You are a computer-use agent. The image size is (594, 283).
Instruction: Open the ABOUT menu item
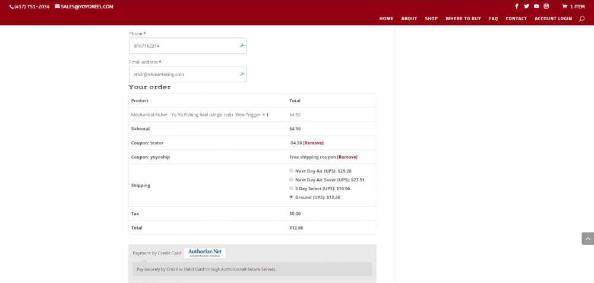409,18
